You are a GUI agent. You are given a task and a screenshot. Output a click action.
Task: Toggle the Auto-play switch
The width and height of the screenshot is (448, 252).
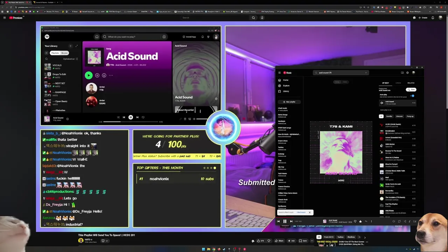[x=413, y=96]
